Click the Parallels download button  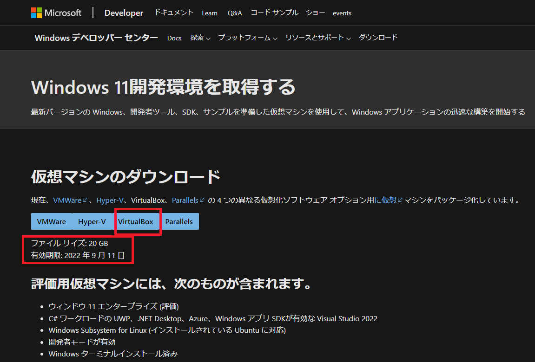(x=179, y=221)
